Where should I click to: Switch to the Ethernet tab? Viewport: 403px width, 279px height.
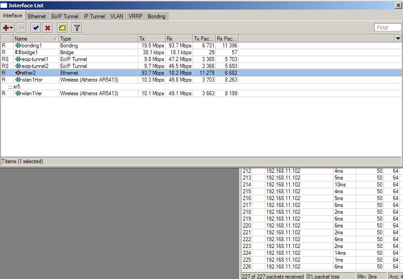point(37,16)
